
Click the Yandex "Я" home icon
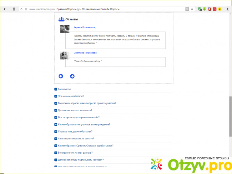coord(14,8)
